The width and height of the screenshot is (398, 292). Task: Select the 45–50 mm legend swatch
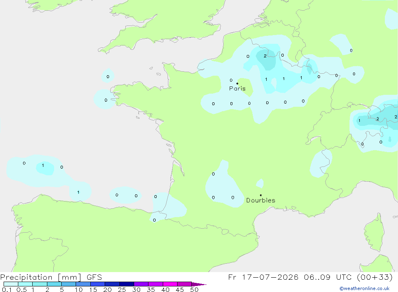pos(185,284)
